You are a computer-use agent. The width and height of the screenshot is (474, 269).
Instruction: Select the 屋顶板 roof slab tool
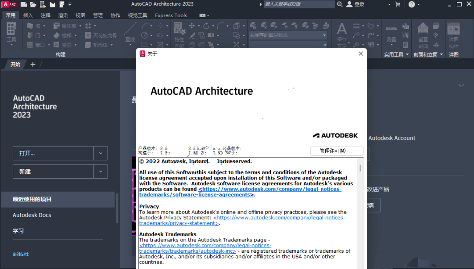65,26
